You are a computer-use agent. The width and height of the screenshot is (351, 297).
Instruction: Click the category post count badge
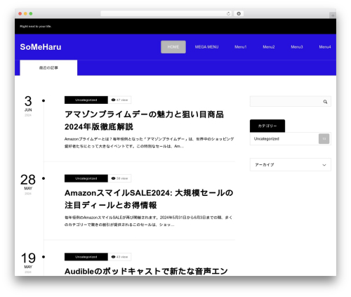coord(324,139)
